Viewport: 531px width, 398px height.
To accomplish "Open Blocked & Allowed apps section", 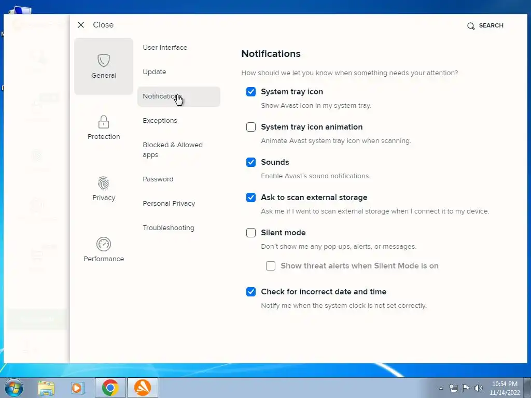I will click(173, 150).
